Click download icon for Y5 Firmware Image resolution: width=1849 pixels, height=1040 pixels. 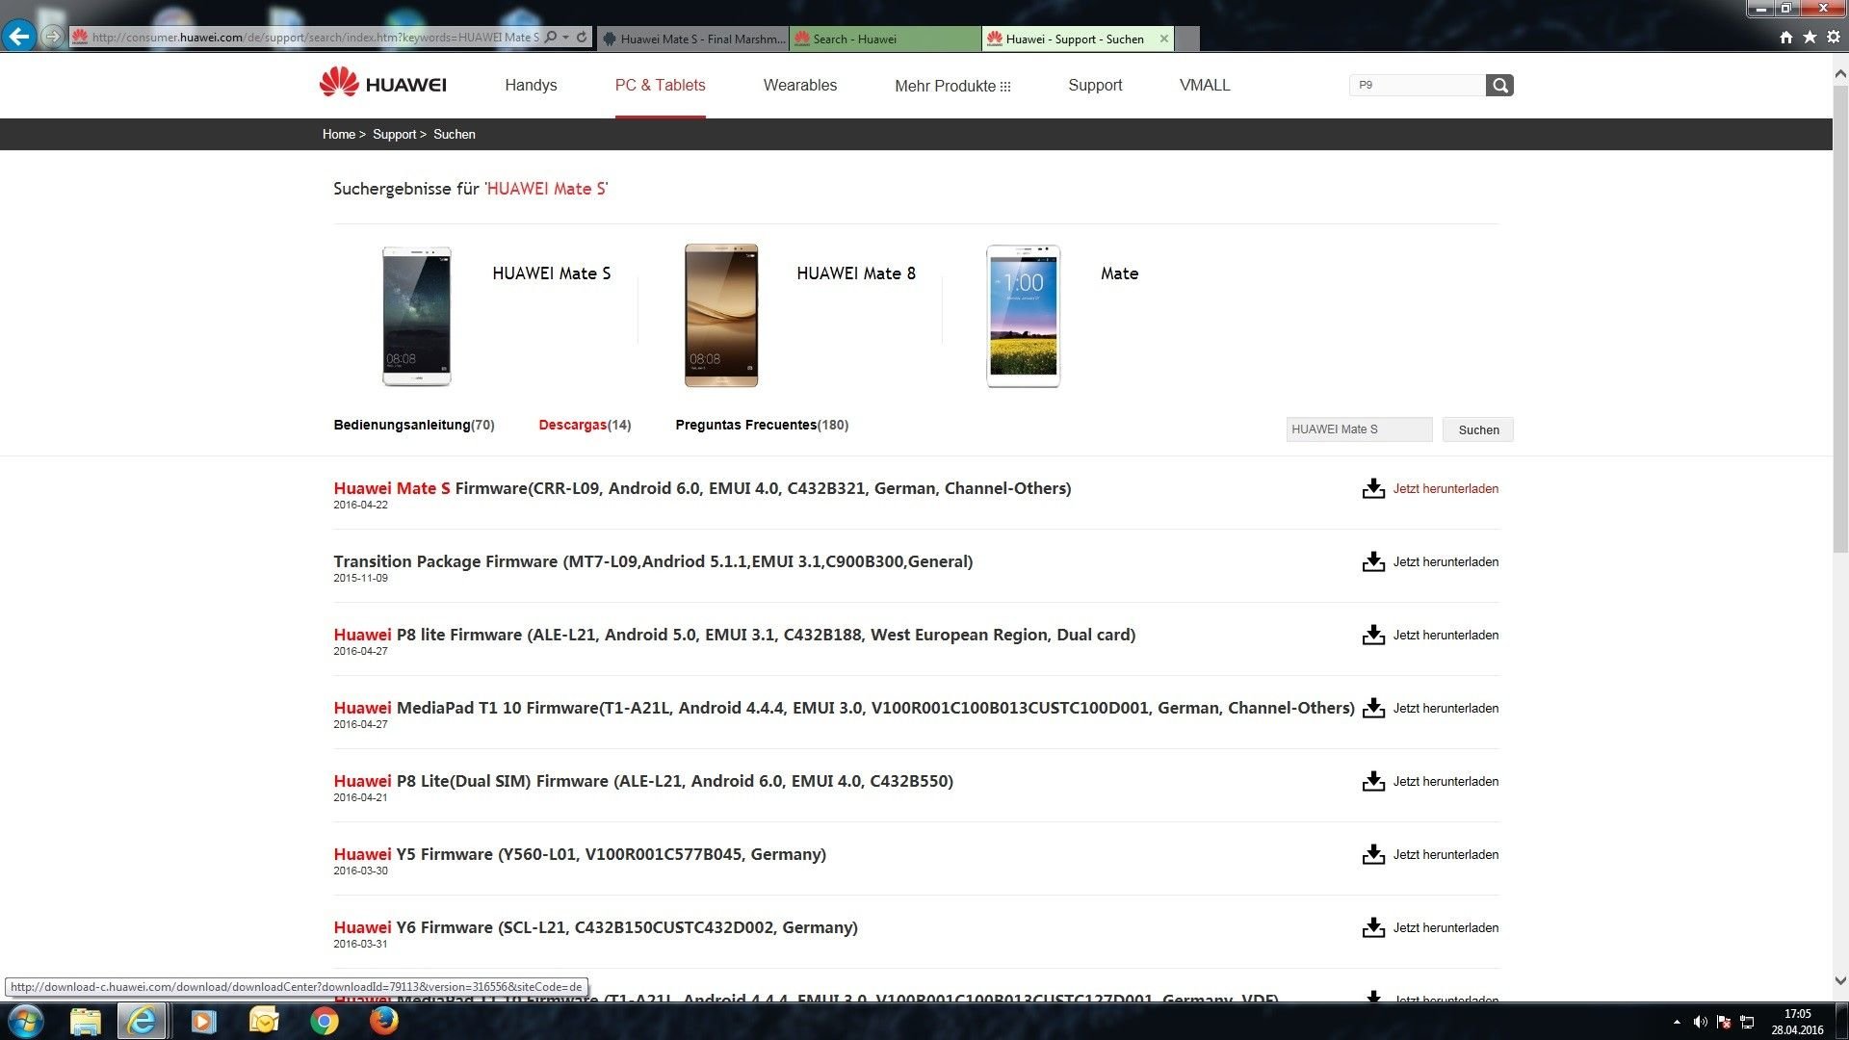click(1373, 855)
